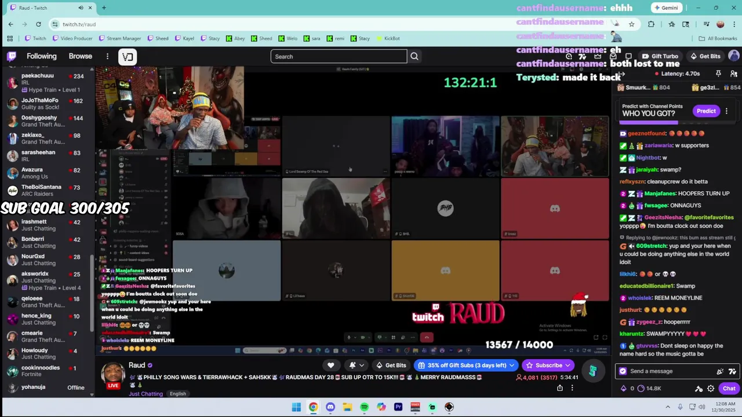This screenshot has height=417, width=742.
Task: Expand the 35% off Gift Subs dropdown
Action: coord(512,365)
